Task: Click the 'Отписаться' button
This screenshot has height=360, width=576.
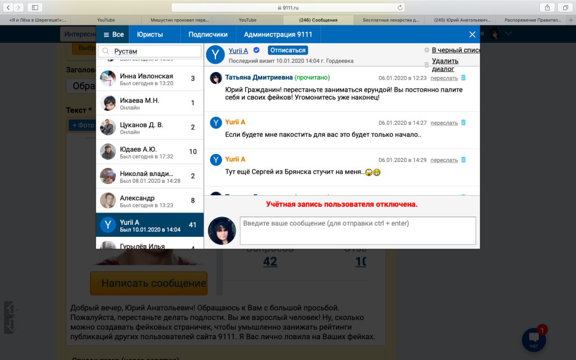Action: tap(287, 51)
